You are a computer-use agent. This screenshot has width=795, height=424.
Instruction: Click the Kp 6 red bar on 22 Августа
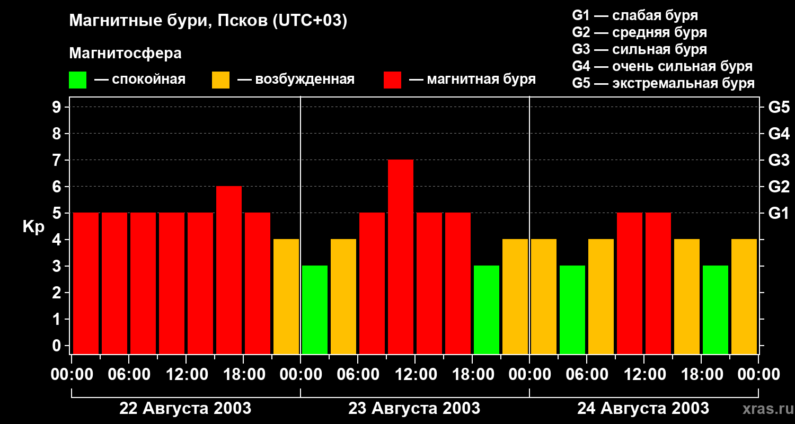point(229,270)
